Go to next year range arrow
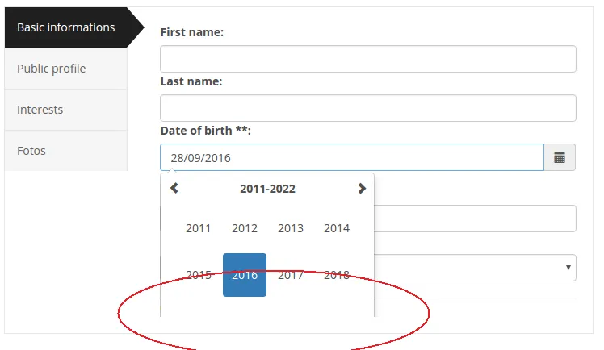 pyautogui.click(x=361, y=189)
